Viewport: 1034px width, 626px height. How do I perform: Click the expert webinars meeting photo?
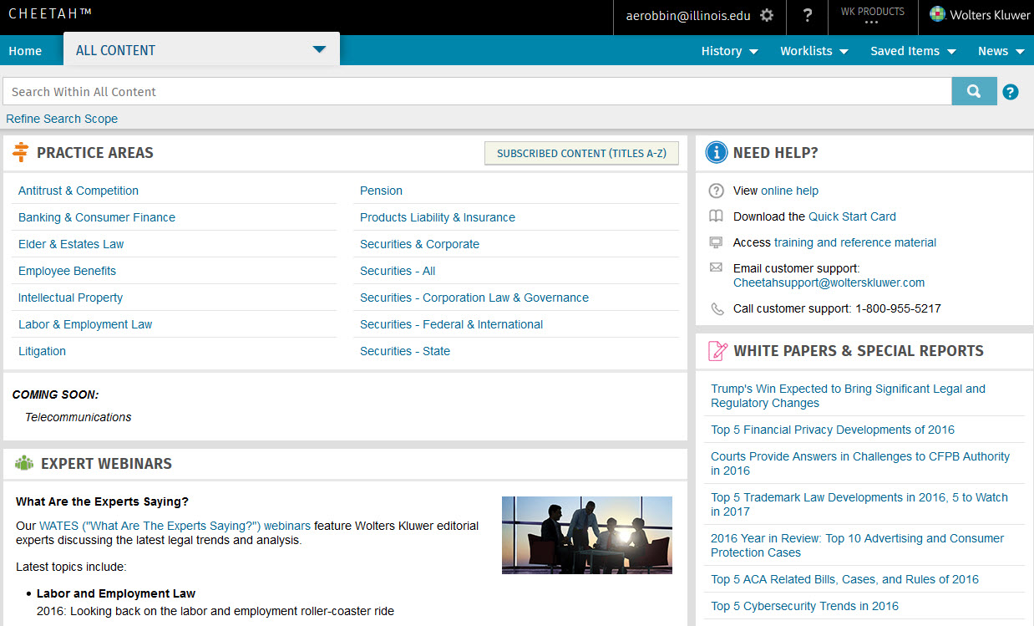point(587,535)
